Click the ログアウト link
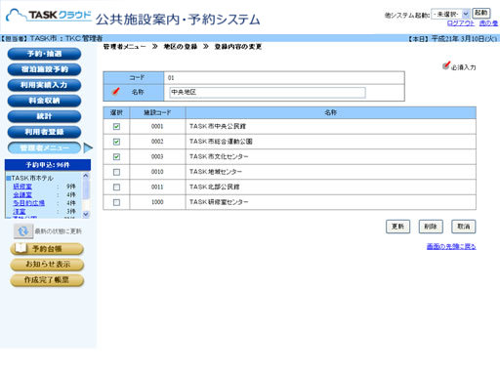The width and height of the screenshot is (500, 375). (461, 23)
